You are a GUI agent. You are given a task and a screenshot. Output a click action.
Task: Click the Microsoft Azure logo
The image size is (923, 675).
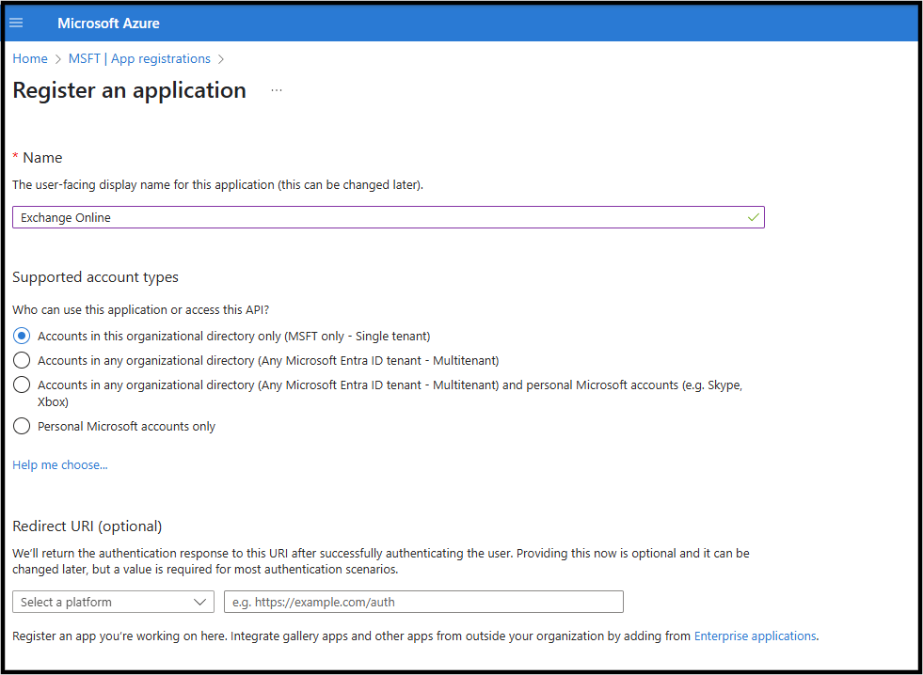[108, 23]
